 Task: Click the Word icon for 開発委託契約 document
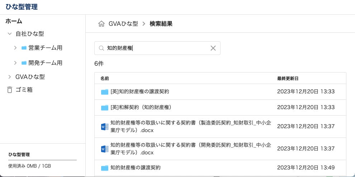(x=104, y=149)
